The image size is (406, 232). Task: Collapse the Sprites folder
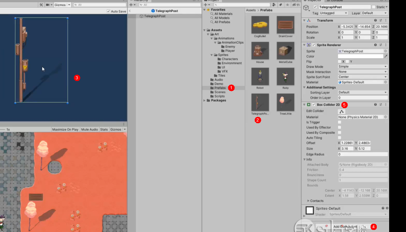(x=211, y=55)
